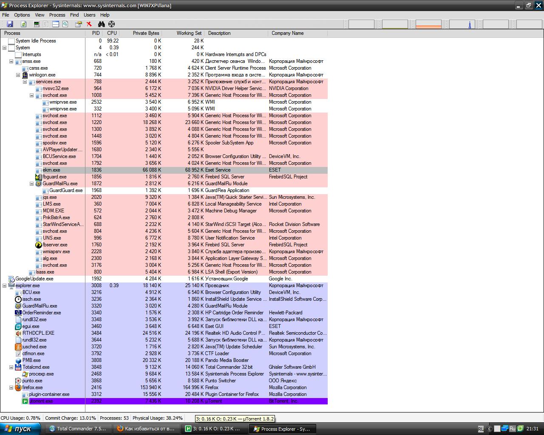Click the RTHDCPL.EXE speaker icon
This screenshot has height=435, width=544.
coord(18,333)
